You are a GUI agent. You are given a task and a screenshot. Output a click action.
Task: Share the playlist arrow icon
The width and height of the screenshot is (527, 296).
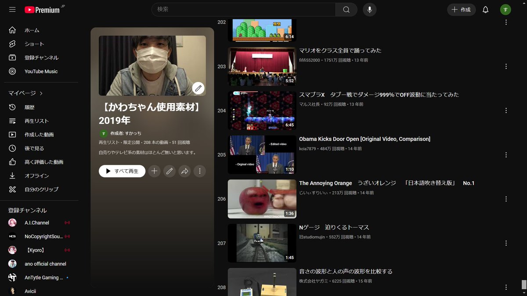coord(184,171)
